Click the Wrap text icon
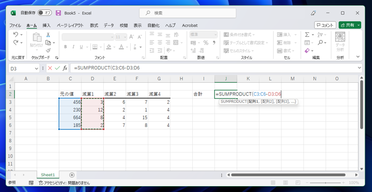The height and width of the screenshot is (192, 372). point(176,35)
